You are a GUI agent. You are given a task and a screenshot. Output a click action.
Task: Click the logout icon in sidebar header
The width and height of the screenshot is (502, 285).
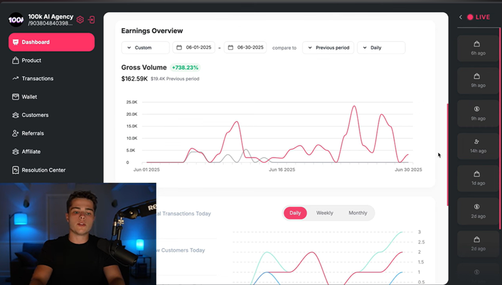92,19
